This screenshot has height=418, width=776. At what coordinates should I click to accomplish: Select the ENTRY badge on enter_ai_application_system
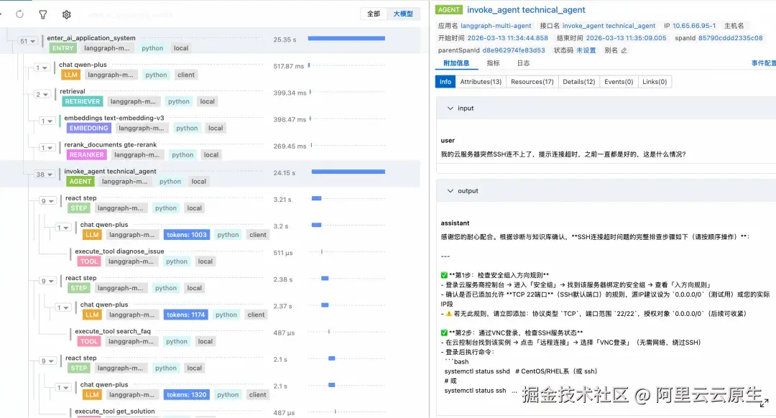coord(62,48)
